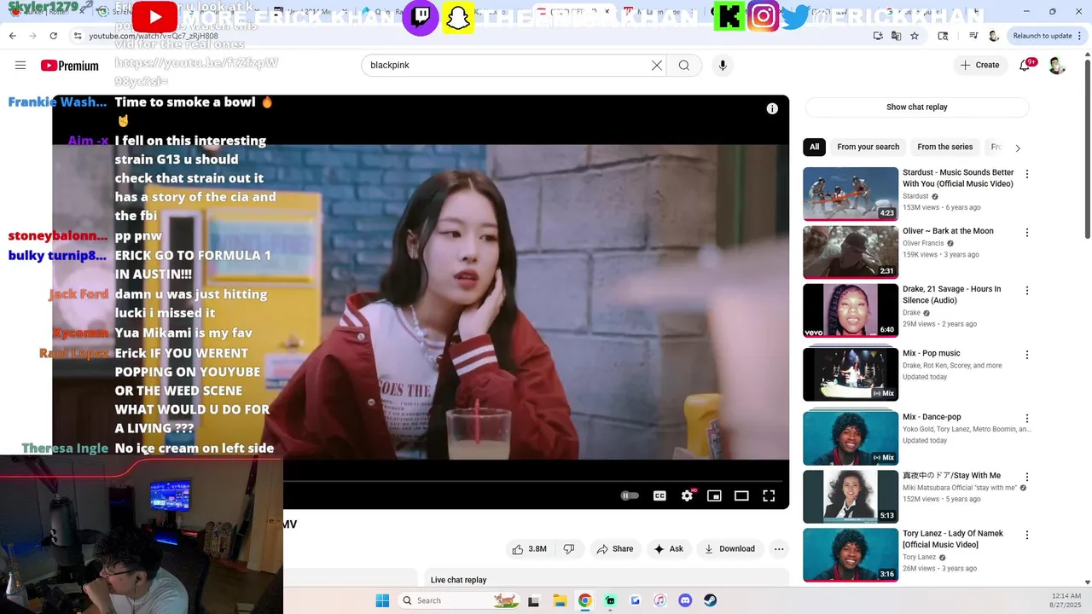Open Stardust Music Sounds Better thumbnail
This screenshot has height=614, width=1092.
[851, 194]
